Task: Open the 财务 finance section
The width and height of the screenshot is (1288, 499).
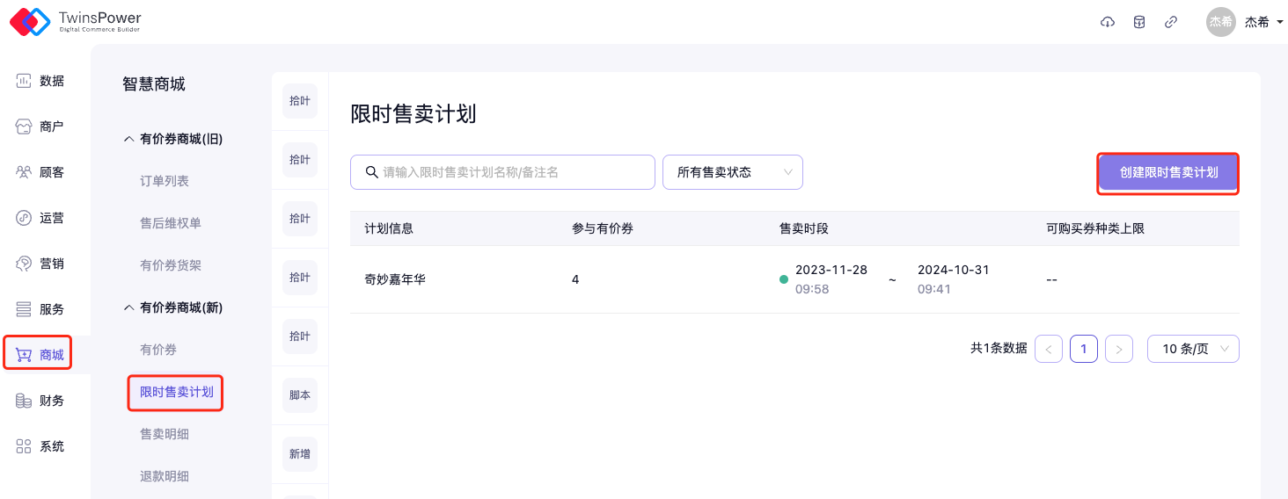Action: [x=40, y=401]
